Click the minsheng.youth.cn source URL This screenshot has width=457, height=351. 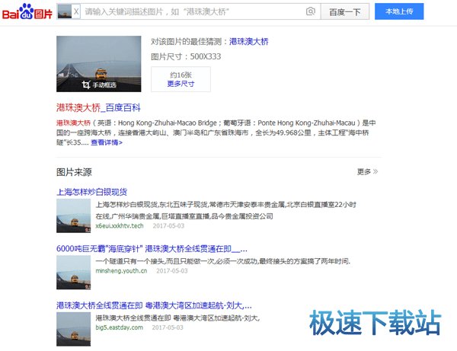(x=121, y=271)
